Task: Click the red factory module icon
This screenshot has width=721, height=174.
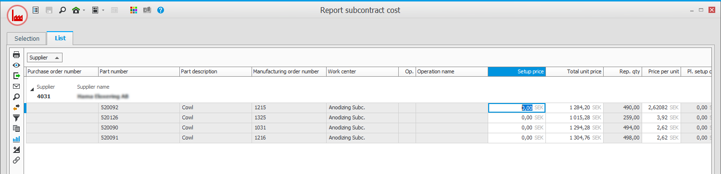Action: pos(17,16)
